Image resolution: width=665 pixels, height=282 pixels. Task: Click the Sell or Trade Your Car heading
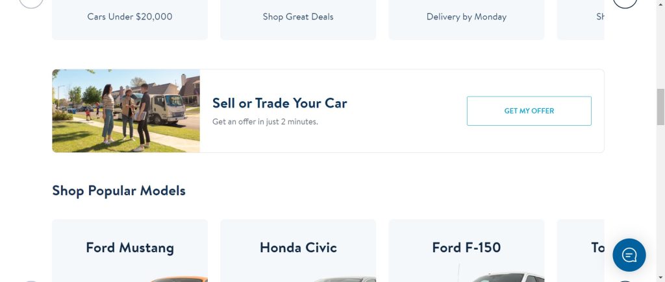[x=280, y=103]
